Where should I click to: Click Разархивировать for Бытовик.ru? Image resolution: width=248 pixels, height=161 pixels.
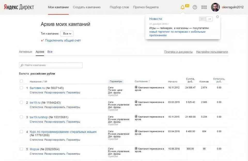pyautogui.click(x=55, y=93)
